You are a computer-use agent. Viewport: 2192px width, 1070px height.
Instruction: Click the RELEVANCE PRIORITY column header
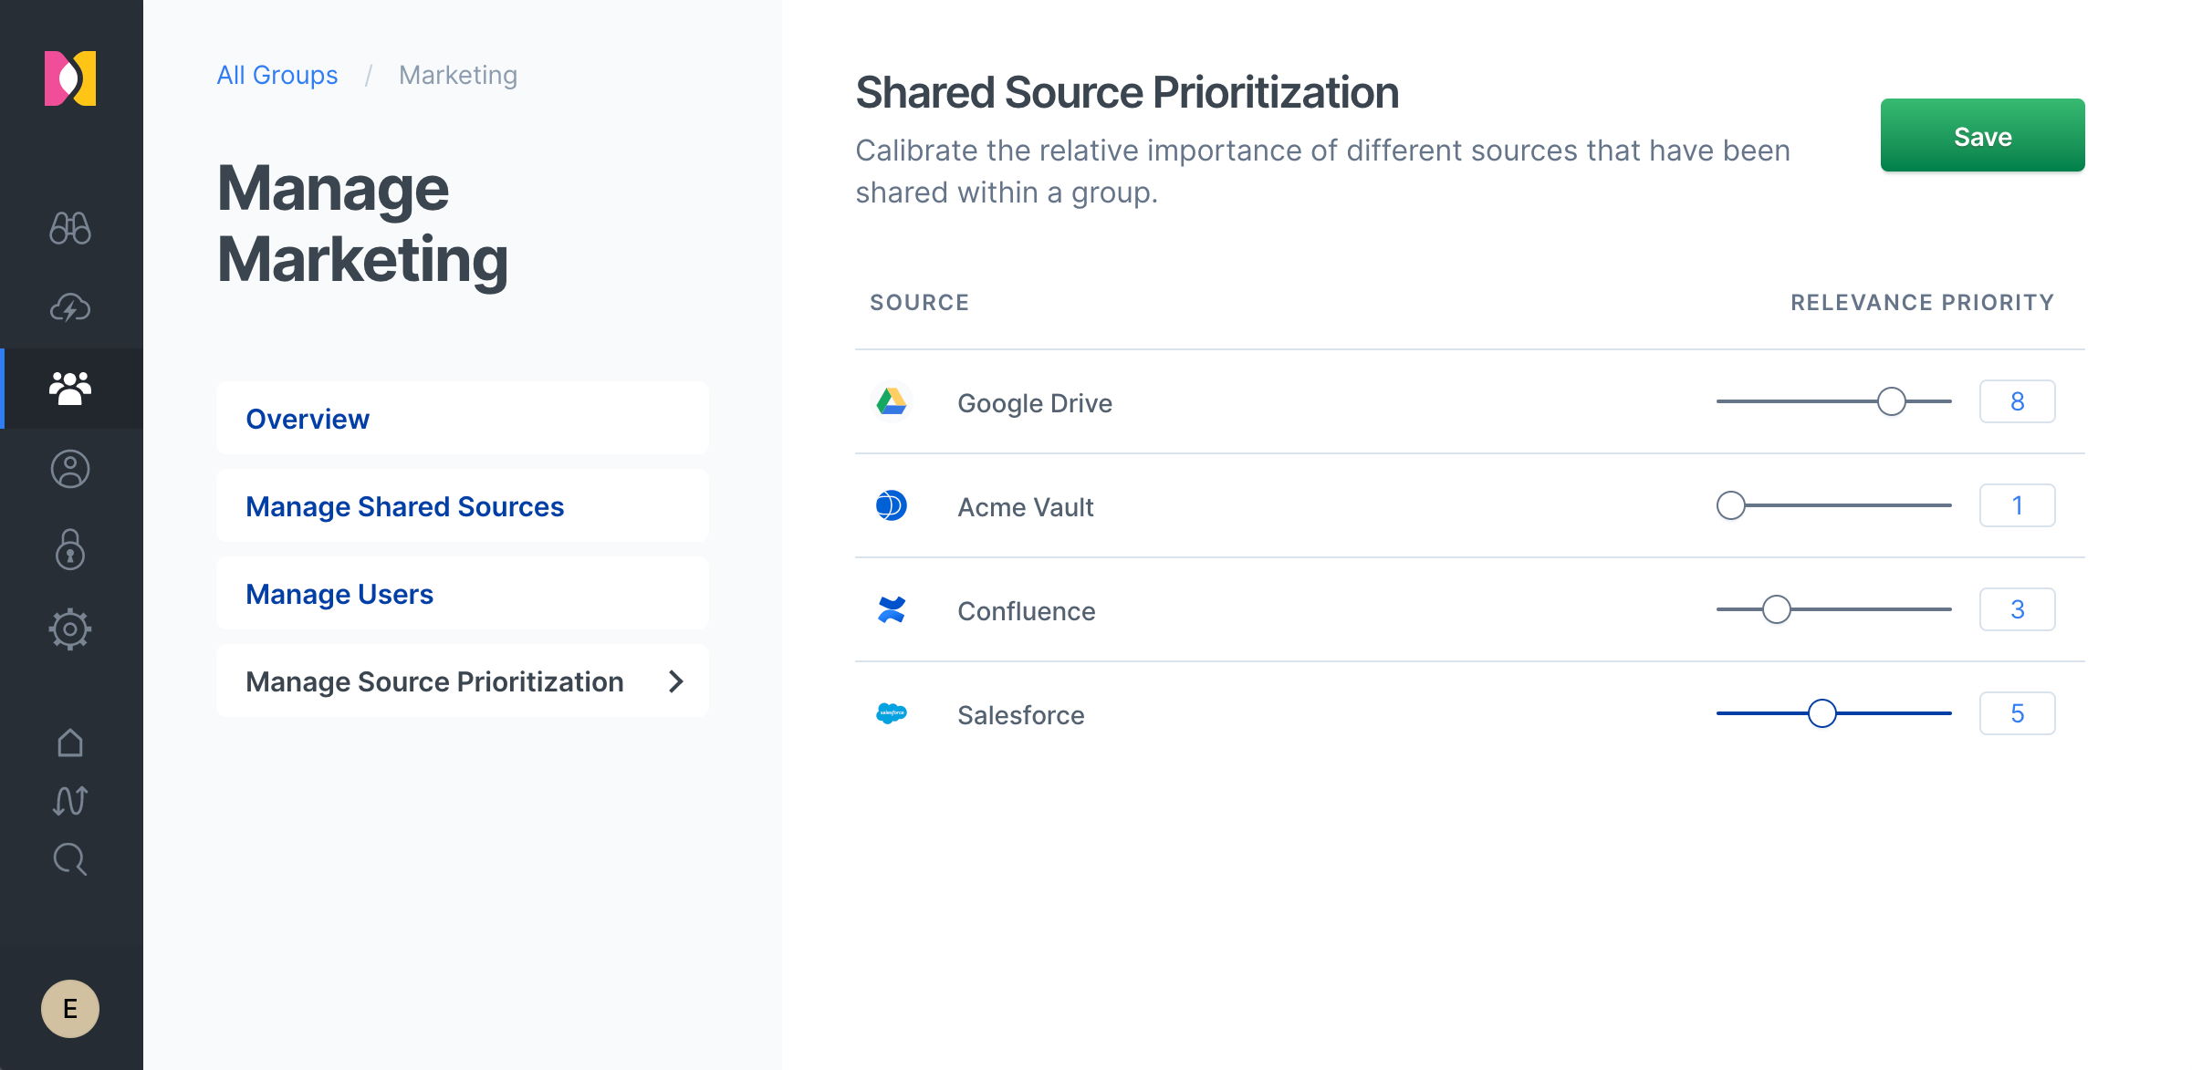(x=1923, y=303)
